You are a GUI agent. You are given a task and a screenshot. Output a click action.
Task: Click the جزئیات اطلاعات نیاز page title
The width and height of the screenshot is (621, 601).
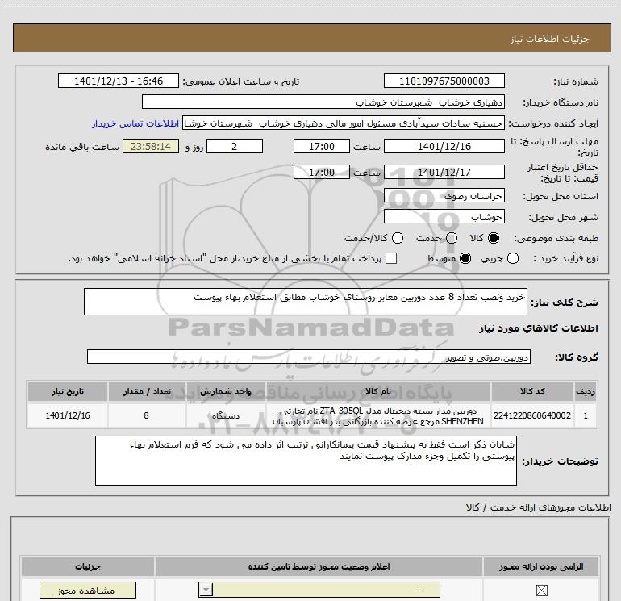[x=550, y=39]
